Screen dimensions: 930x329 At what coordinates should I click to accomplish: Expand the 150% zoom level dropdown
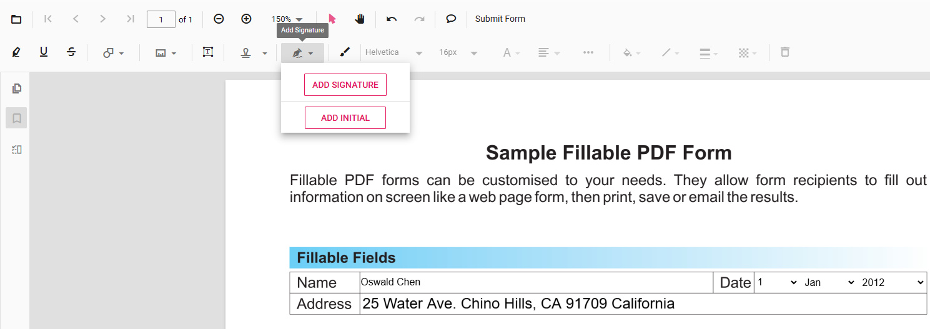click(287, 19)
